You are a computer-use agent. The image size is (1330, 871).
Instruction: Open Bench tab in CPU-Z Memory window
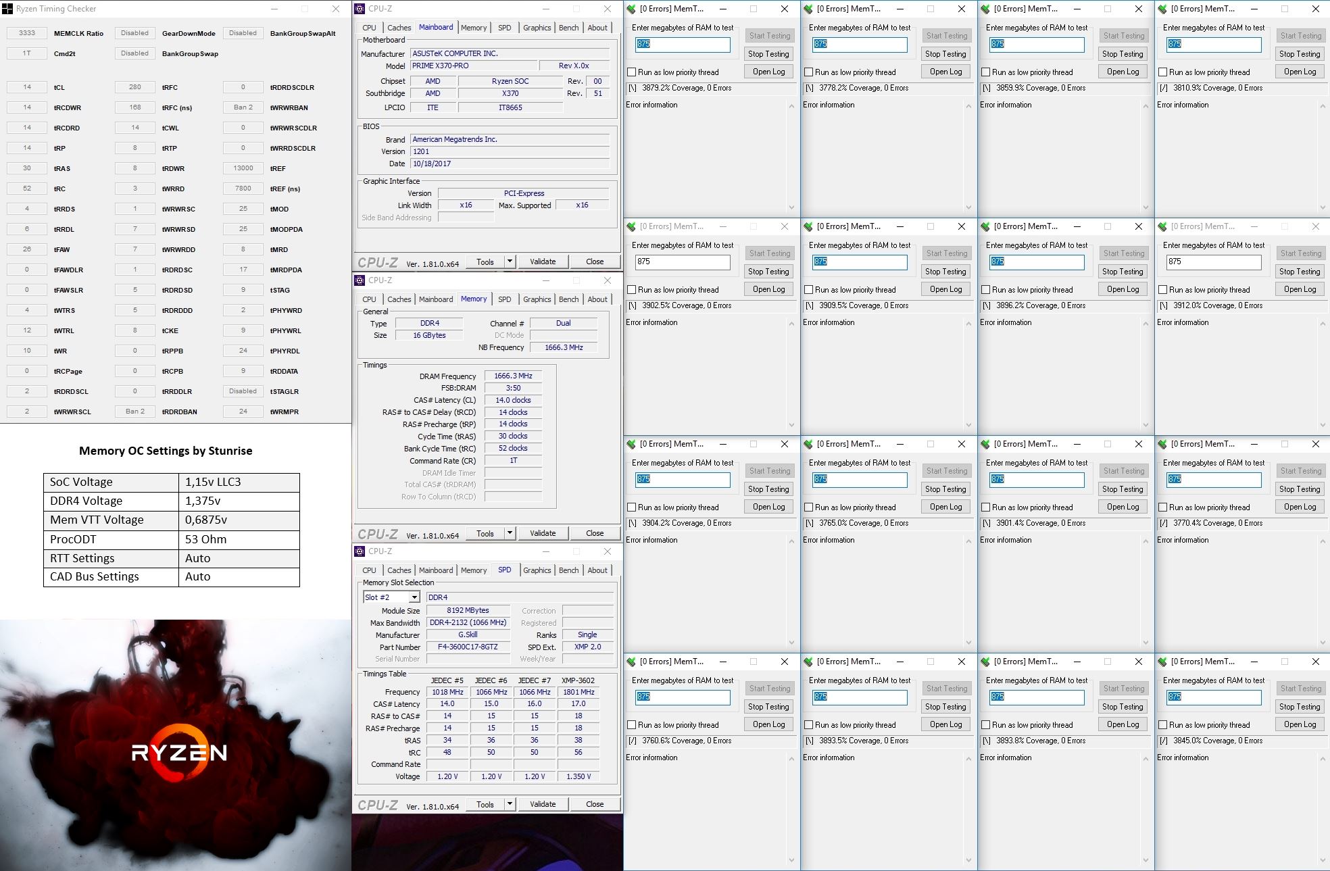click(x=568, y=299)
